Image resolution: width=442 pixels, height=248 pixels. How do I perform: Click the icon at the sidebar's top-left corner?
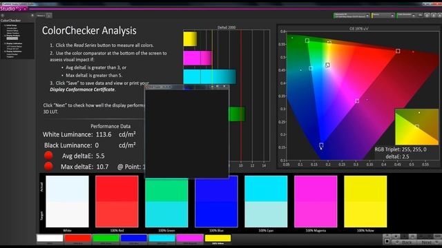(x=2, y=15)
